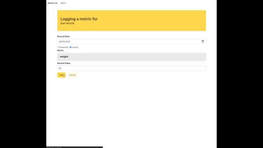This screenshot has height=148, width=263.
Task: Click the yellow Add button
Action: pyautogui.click(x=61, y=75)
